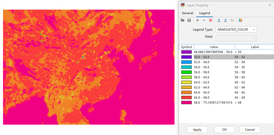
Task: Save legend using the disk icon
Action: [189, 20]
